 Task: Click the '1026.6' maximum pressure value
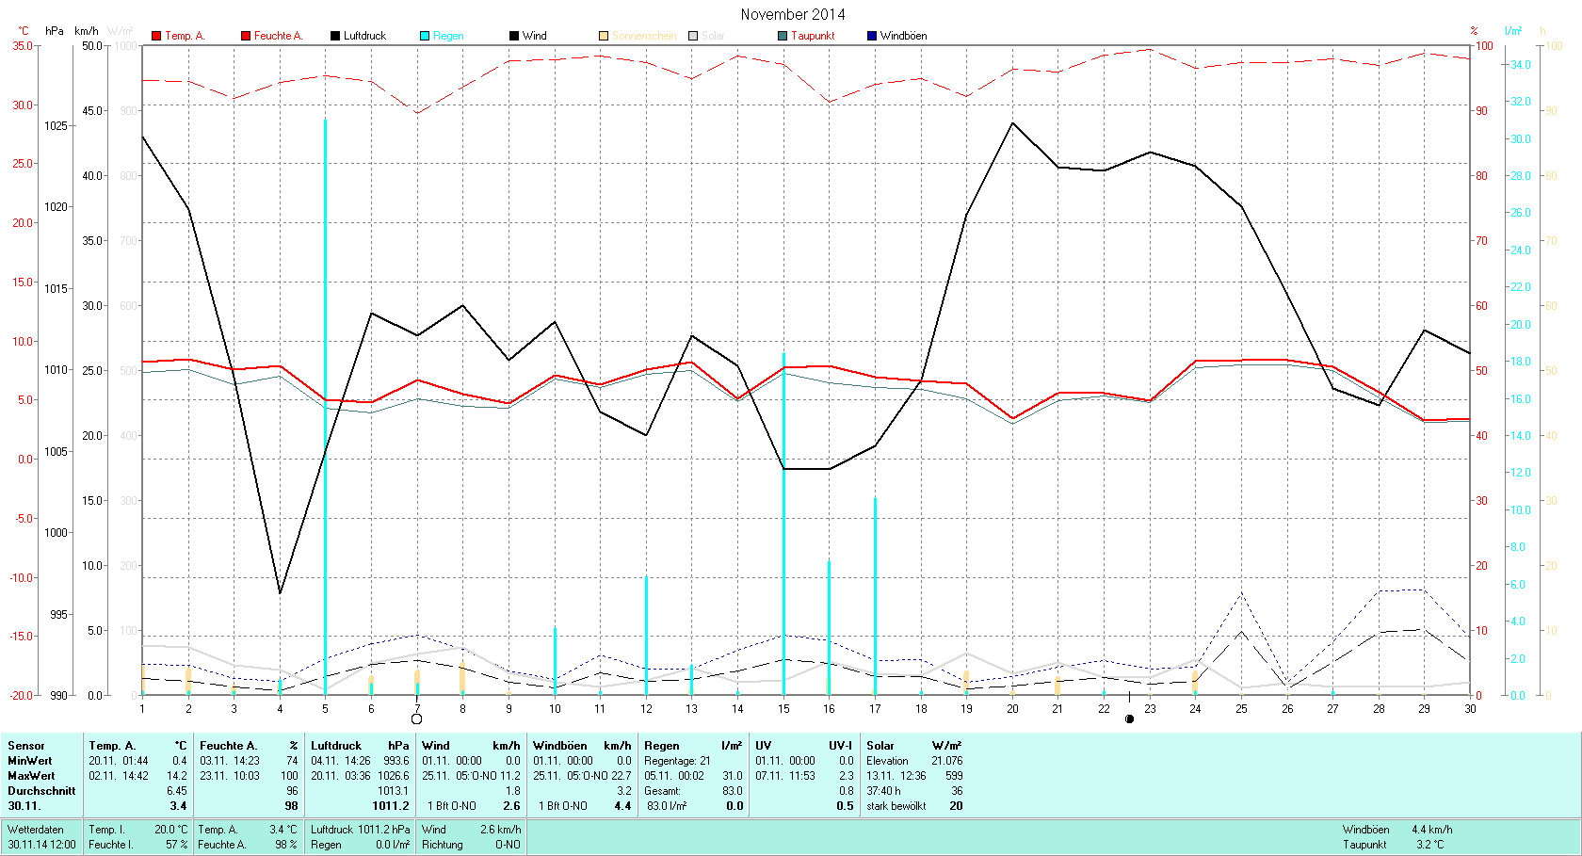tap(394, 776)
